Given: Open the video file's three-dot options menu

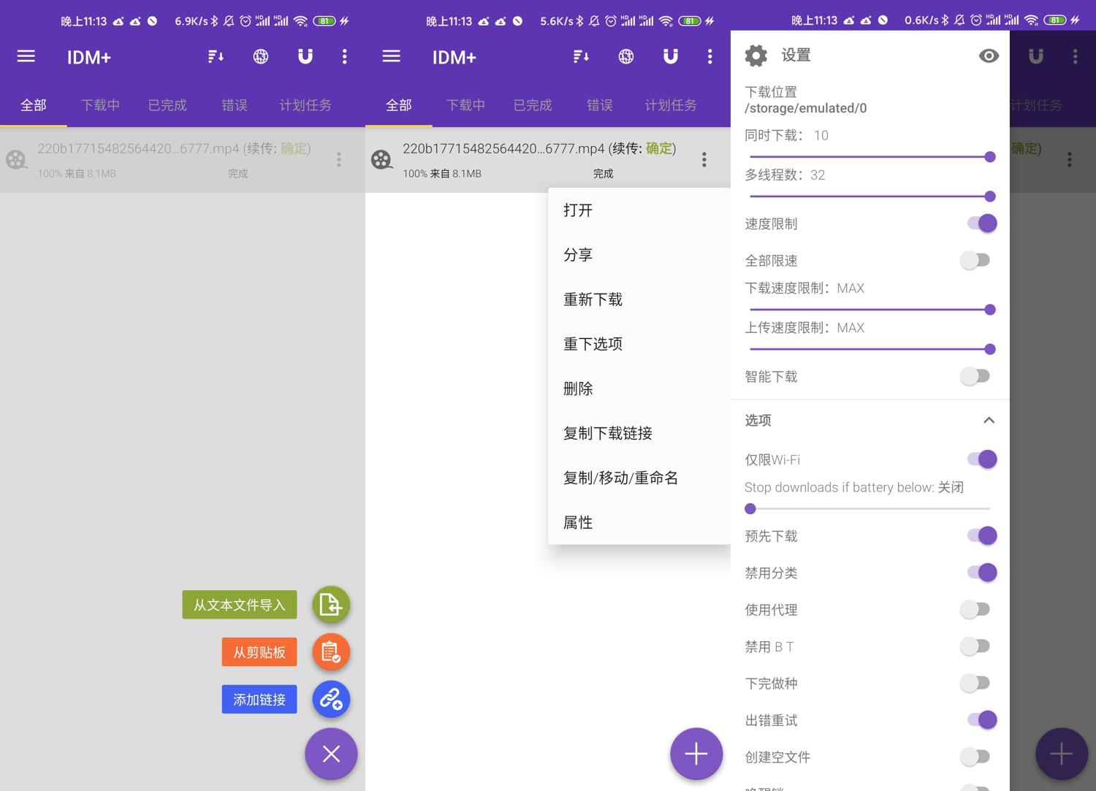Looking at the screenshot, I should [x=704, y=158].
